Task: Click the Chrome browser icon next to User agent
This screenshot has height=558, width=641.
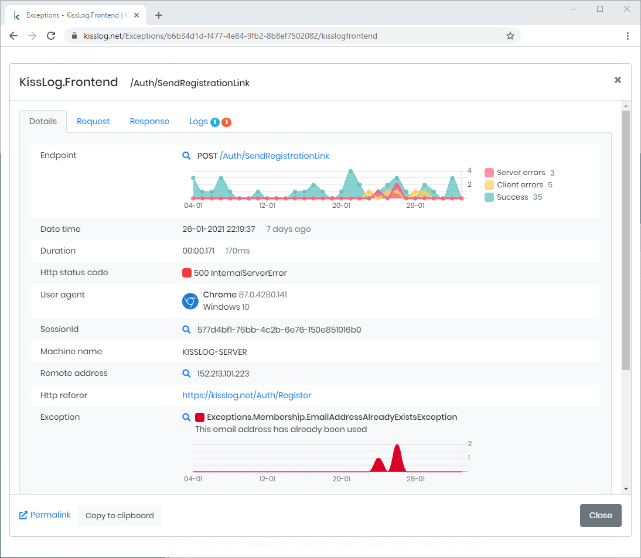Action: [x=189, y=300]
